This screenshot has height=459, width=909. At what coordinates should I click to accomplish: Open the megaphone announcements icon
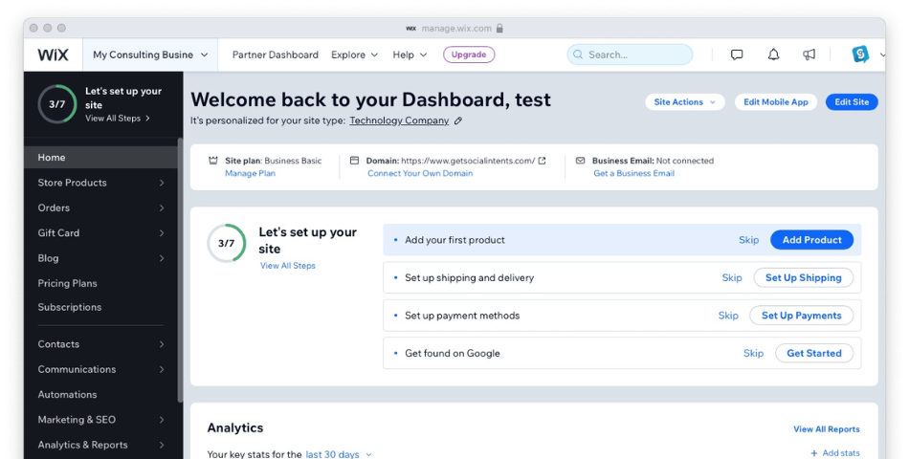(809, 55)
